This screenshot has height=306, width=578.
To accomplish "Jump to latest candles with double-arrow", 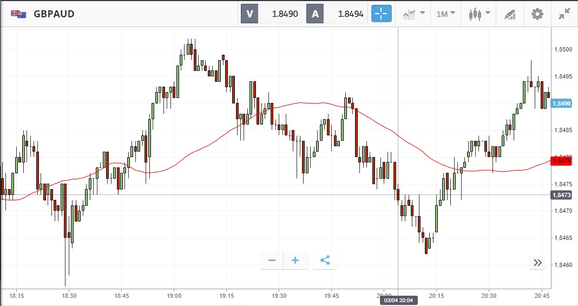I will (537, 263).
